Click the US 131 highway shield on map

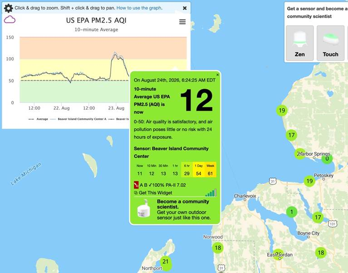pyautogui.click(x=333, y=224)
